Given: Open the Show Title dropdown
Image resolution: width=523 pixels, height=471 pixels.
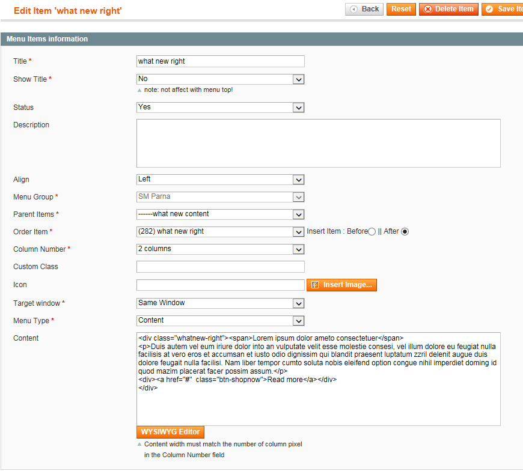Looking at the screenshot, I should pos(220,79).
